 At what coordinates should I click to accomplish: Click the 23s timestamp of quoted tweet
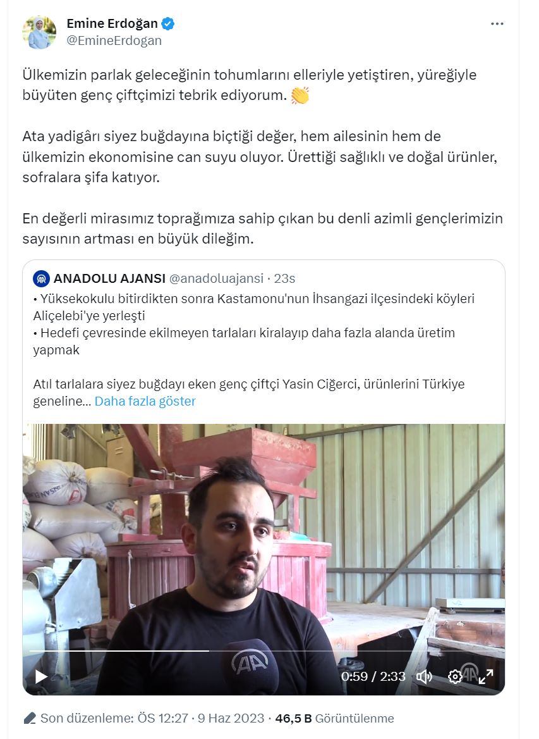[285, 278]
